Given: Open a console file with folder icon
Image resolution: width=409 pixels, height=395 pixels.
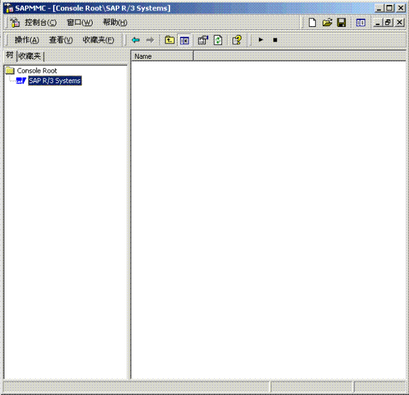Looking at the screenshot, I should click(327, 23).
